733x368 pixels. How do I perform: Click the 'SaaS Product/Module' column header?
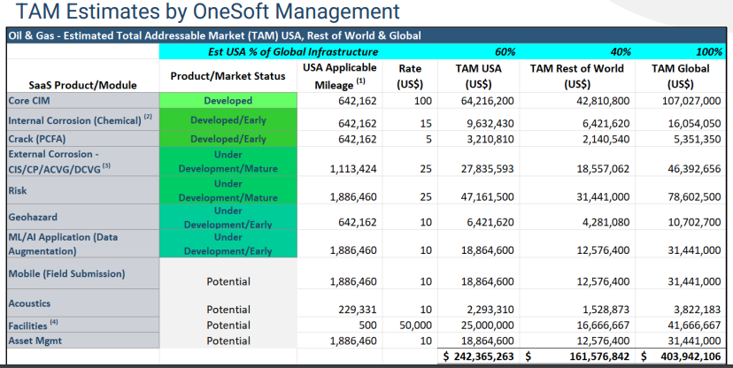(82, 85)
